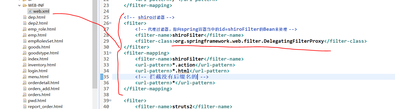Open goodstype.html file
Screen dimensions: 395x109
coord(43,53)
